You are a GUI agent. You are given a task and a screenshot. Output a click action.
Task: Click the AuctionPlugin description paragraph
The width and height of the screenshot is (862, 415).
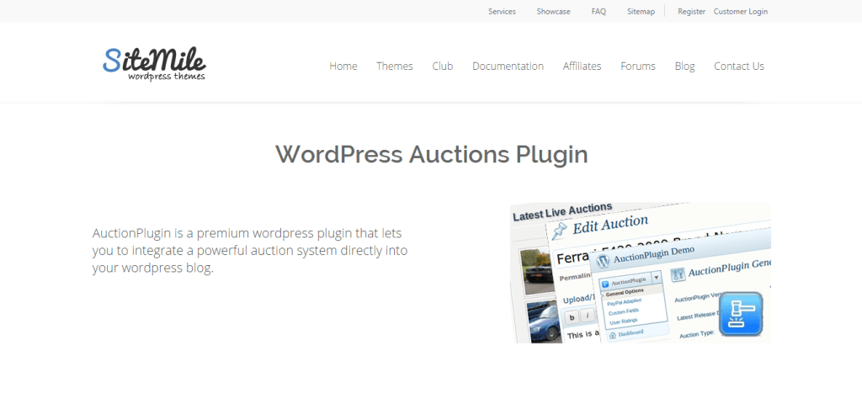coord(250,251)
